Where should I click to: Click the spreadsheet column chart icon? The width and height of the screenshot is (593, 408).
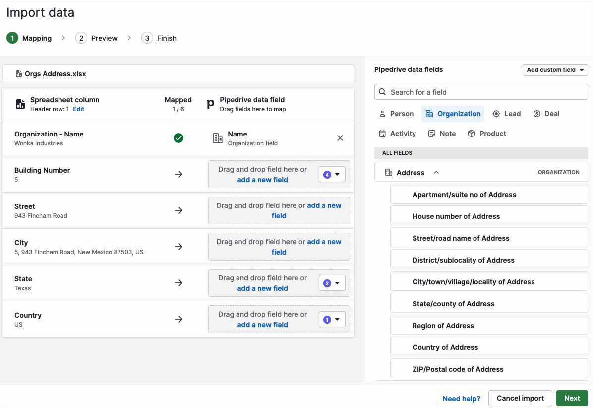click(20, 104)
